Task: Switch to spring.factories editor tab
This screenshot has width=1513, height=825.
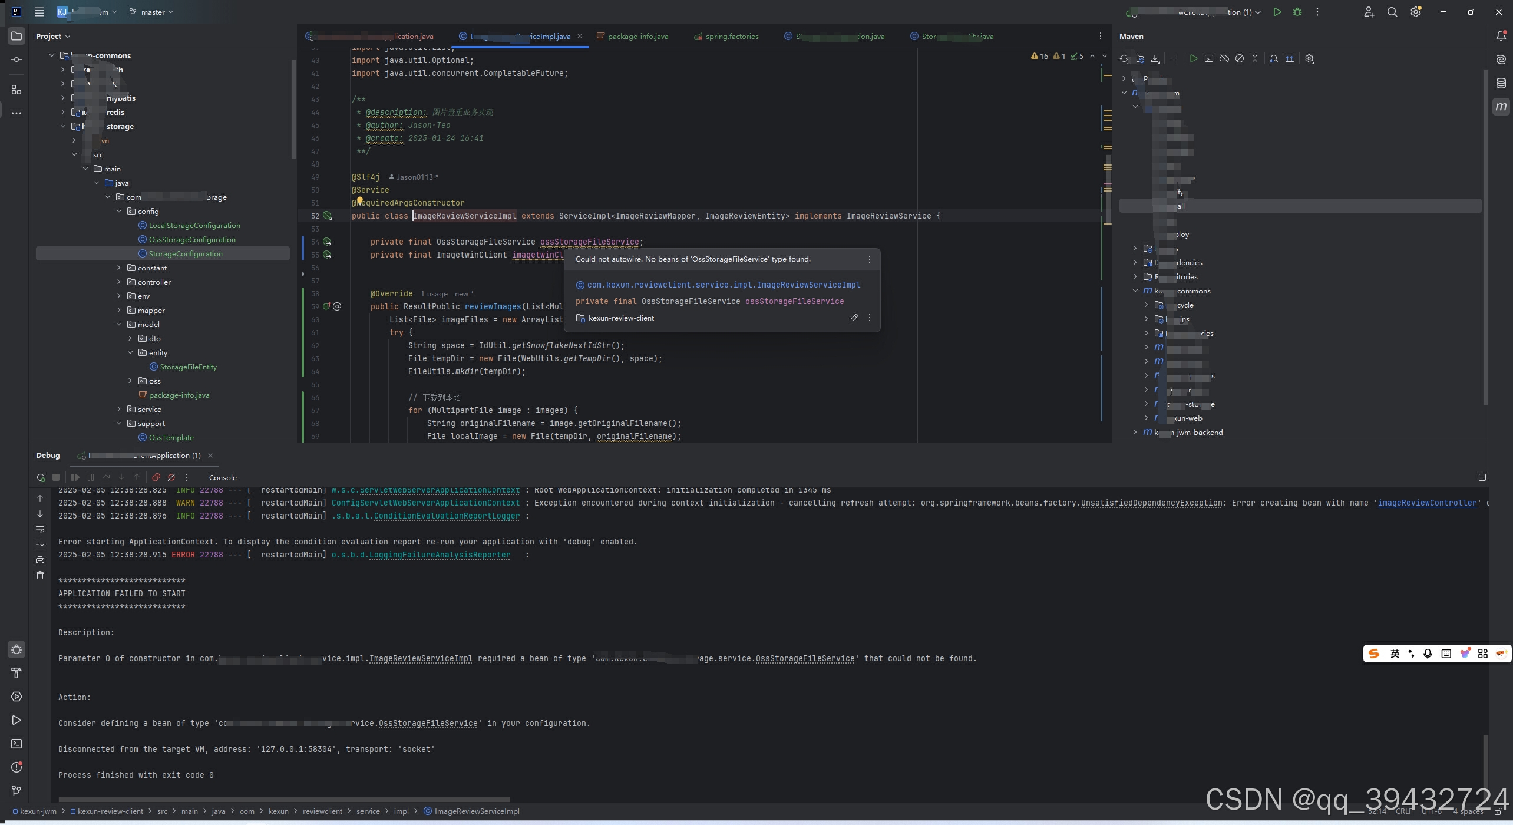Action: 731,36
